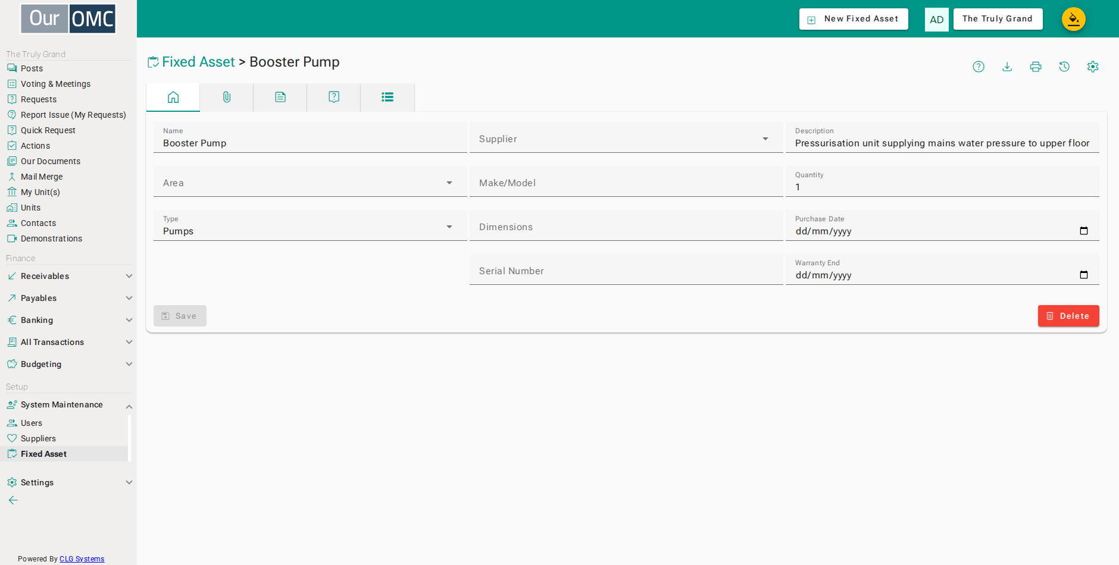
Task: Open Warranty End calendar picker
Action: pyautogui.click(x=1084, y=275)
